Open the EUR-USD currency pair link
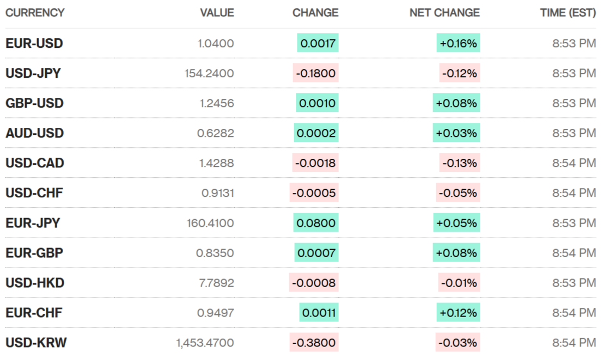This screenshot has height=354, width=604. coord(34,44)
